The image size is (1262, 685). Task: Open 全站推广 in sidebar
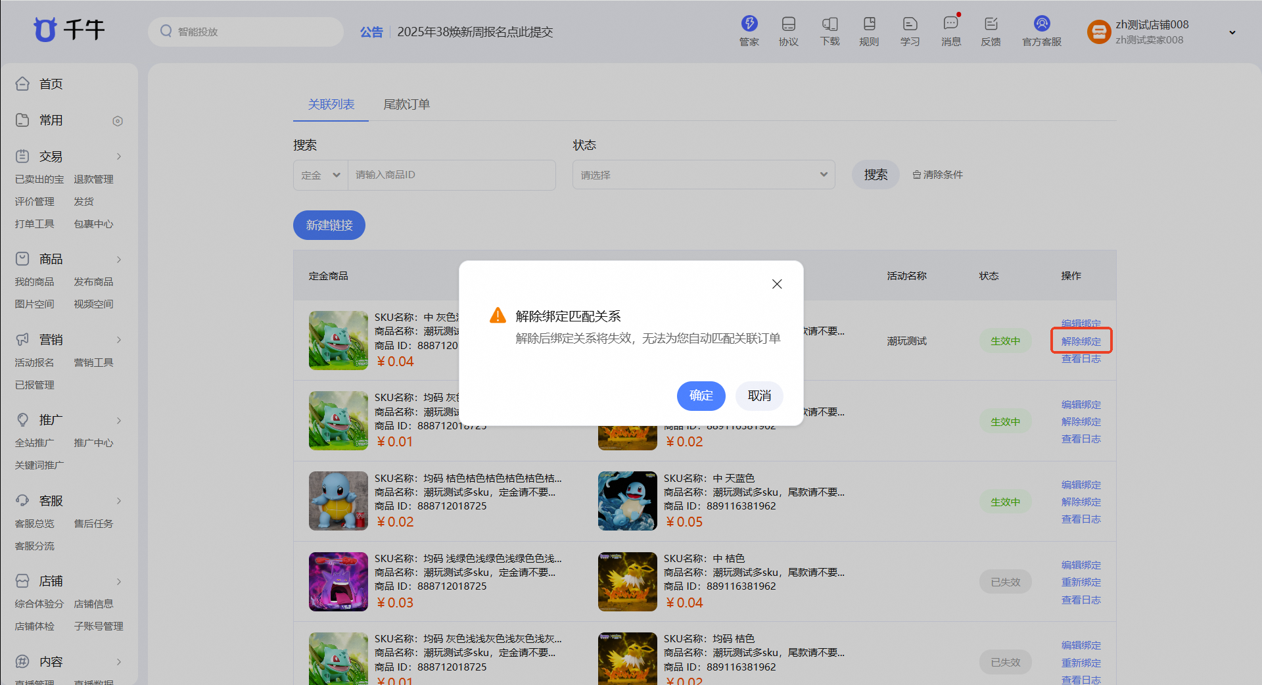pyautogui.click(x=34, y=442)
